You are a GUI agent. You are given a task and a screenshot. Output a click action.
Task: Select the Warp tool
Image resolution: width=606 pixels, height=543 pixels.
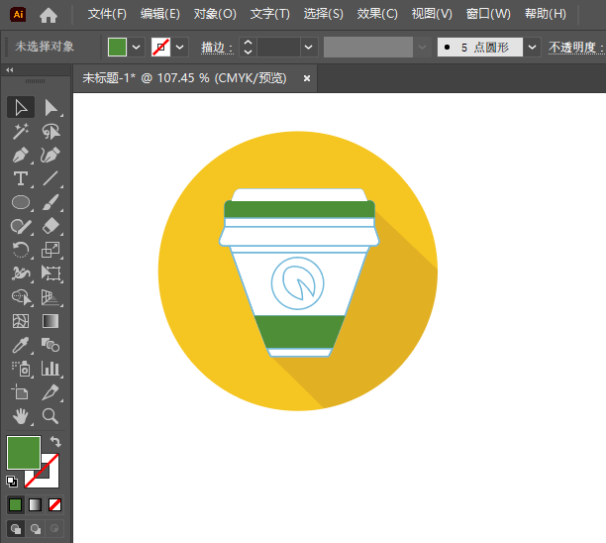pyautogui.click(x=21, y=273)
